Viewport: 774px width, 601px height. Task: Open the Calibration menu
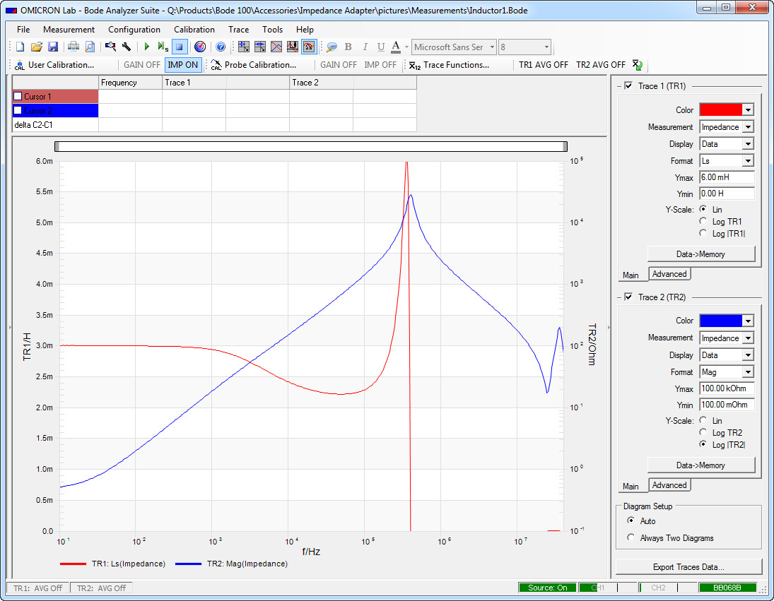pyautogui.click(x=194, y=30)
